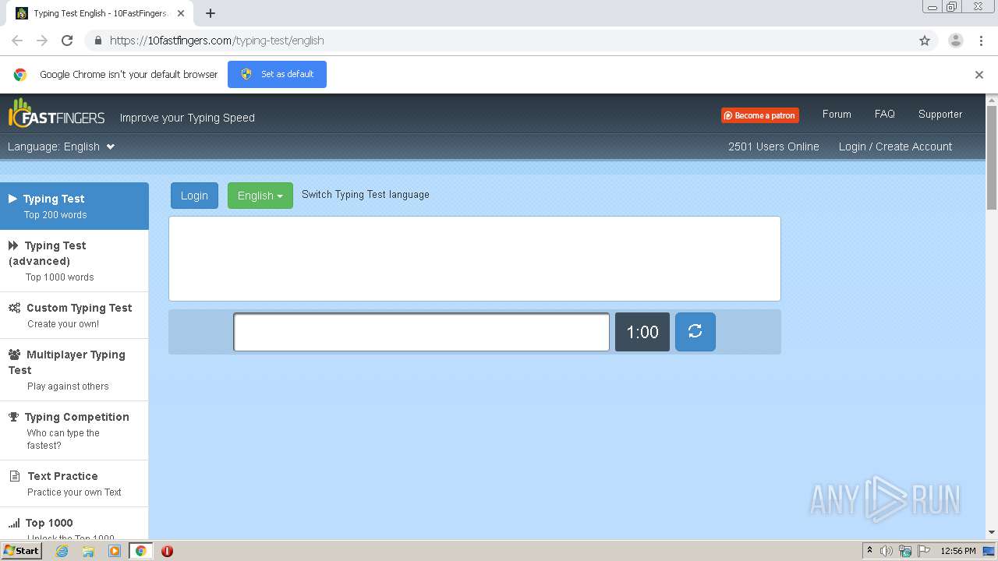Reload the typing test with refresh icon button
The height and width of the screenshot is (561, 998).
click(695, 331)
